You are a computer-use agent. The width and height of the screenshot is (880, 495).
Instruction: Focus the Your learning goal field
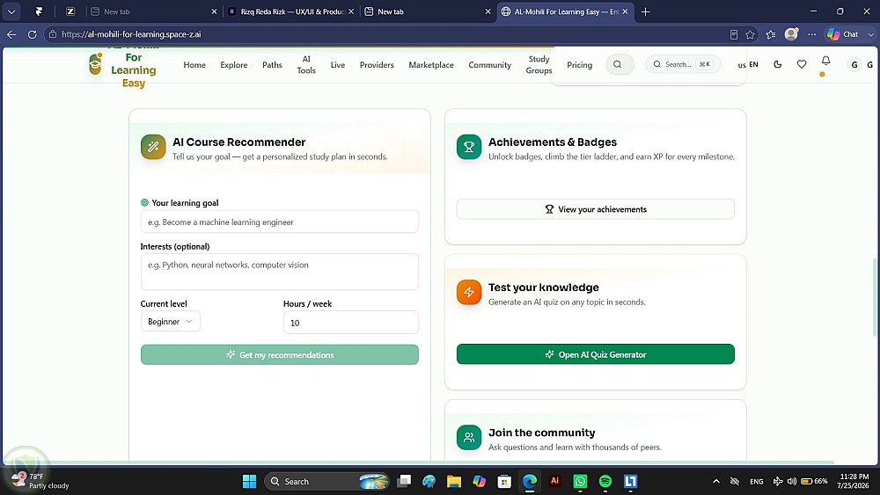tap(280, 222)
